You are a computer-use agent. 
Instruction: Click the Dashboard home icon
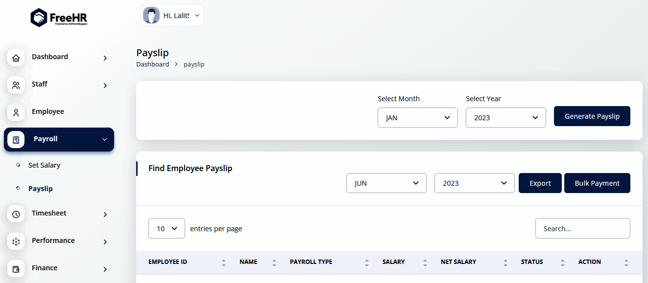16,58
